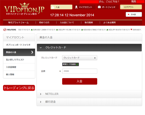
Task: Click the logout door icon
Action: pyautogui.click(x=122, y=7)
